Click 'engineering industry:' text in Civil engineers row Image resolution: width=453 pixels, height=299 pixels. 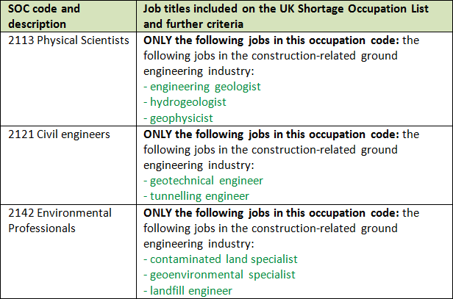click(199, 165)
